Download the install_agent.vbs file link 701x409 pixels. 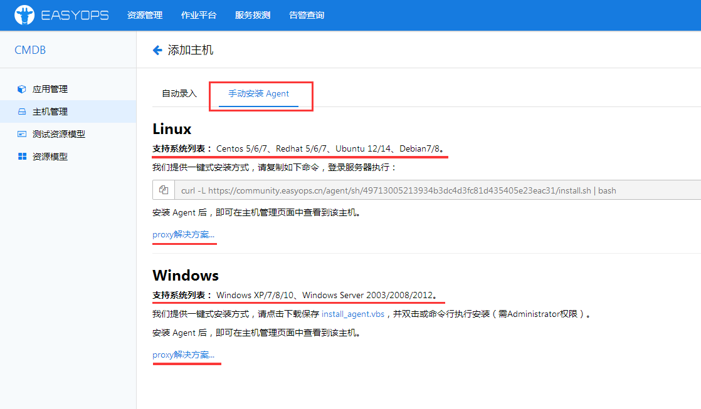tap(353, 314)
